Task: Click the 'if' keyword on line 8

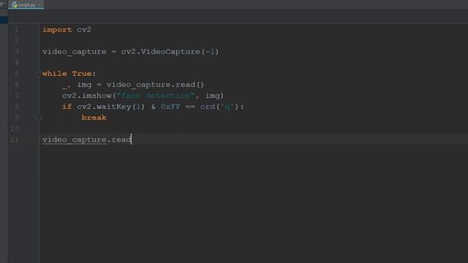Action: click(67, 107)
